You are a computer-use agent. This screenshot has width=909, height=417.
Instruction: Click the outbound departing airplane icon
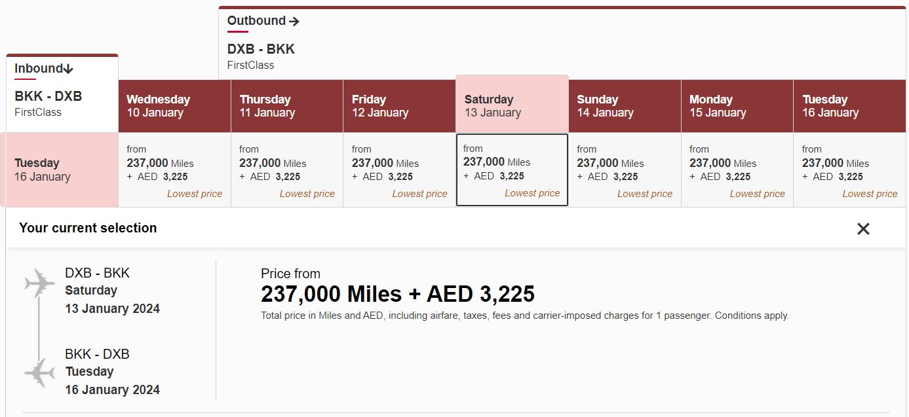tap(40, 283)
